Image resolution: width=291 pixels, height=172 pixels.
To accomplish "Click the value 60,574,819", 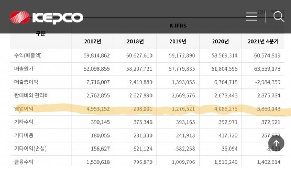I will (267, 55).
